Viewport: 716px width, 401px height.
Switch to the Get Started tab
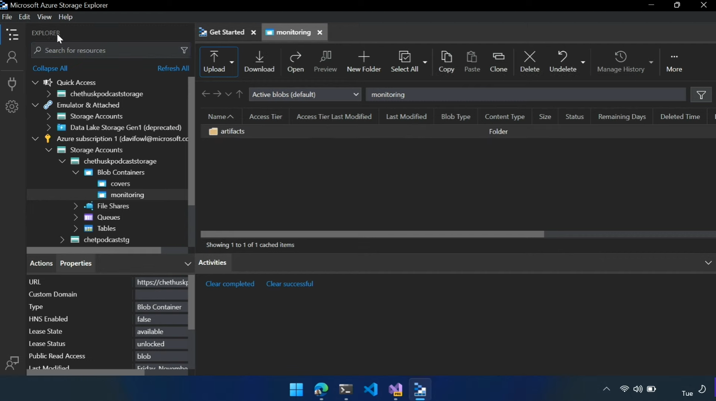(x=227, y=32)
